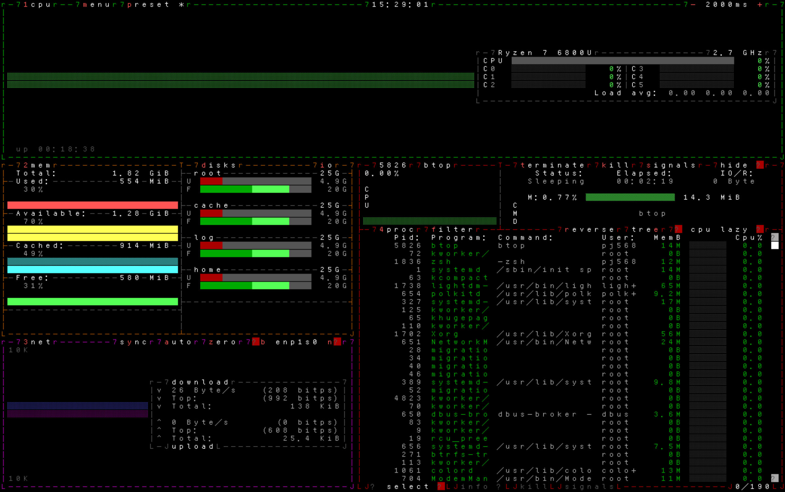Cycle network interface via enp1s0 label
Image resolution: width=785 pixels, height=492 pixels.
click(x=296, y=342)
